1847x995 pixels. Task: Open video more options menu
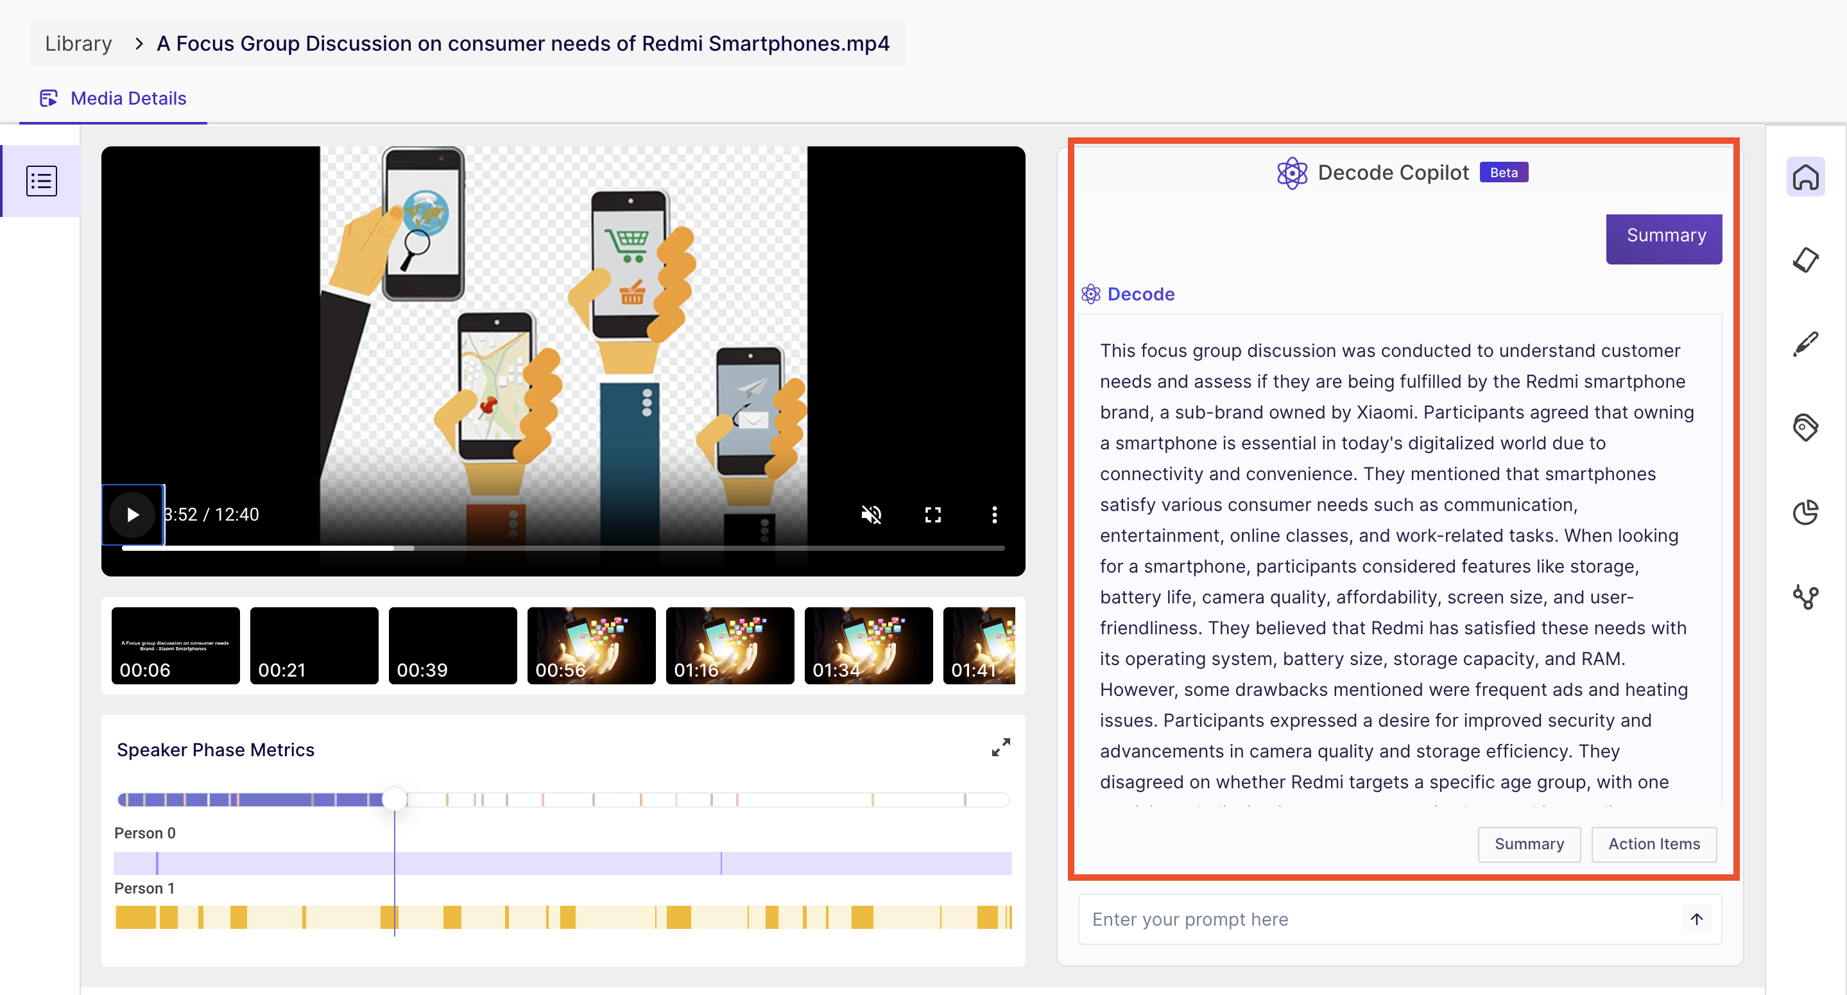(993, 514)
